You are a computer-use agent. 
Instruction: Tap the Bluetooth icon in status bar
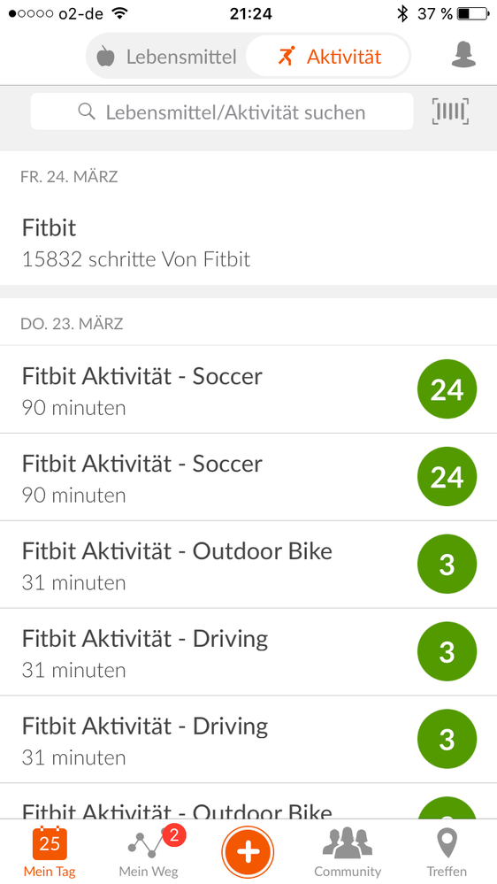click(x=401, y=13)
